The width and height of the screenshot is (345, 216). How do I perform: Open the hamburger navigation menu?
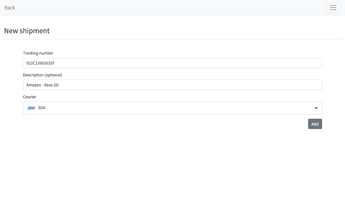coord(333,8)
